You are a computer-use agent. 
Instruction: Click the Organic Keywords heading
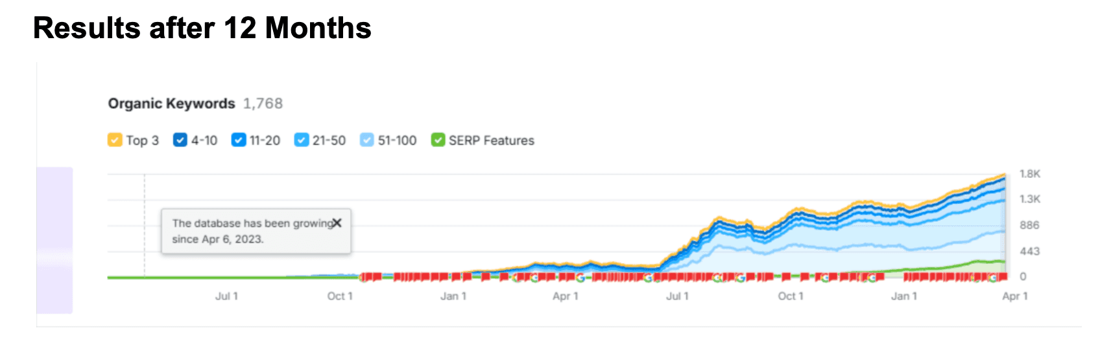(171, 104)
